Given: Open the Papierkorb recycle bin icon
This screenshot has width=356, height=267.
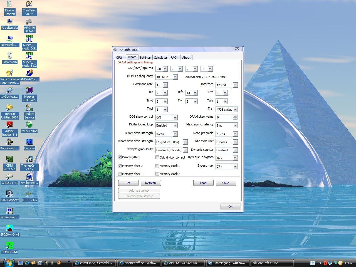Looking at the screenshot, I should click(x=10, y=58).
